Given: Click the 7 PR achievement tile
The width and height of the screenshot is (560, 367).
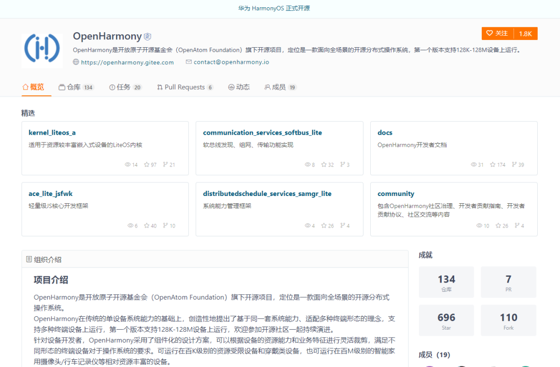Looking at the screenshot, I should tap(509, 282).
